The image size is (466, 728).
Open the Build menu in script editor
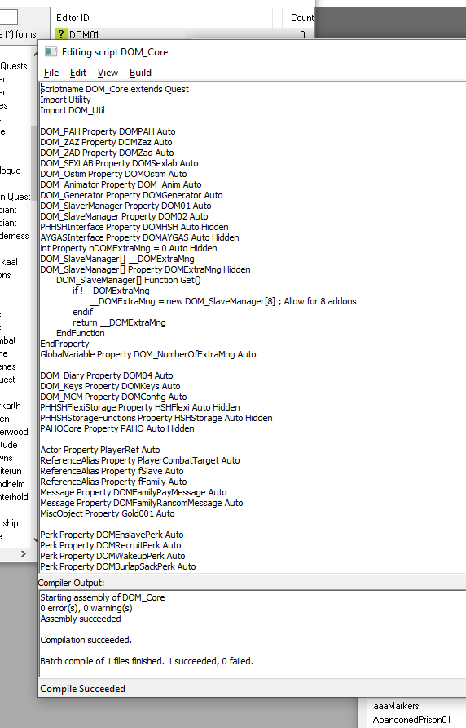tap(140, 73)
